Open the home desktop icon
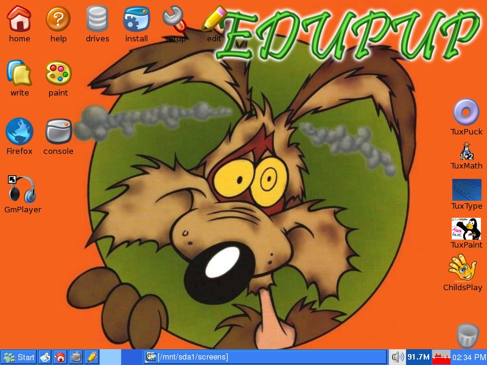Viewport: 487px width, 365px height. [x=19, y=19]
